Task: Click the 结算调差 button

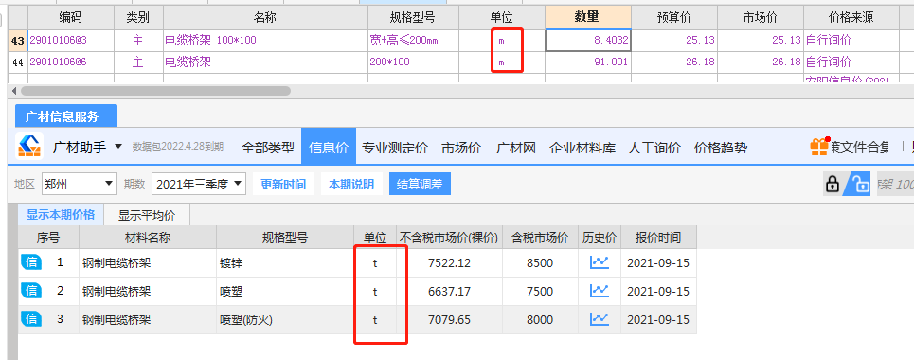Action: (420, 185)
